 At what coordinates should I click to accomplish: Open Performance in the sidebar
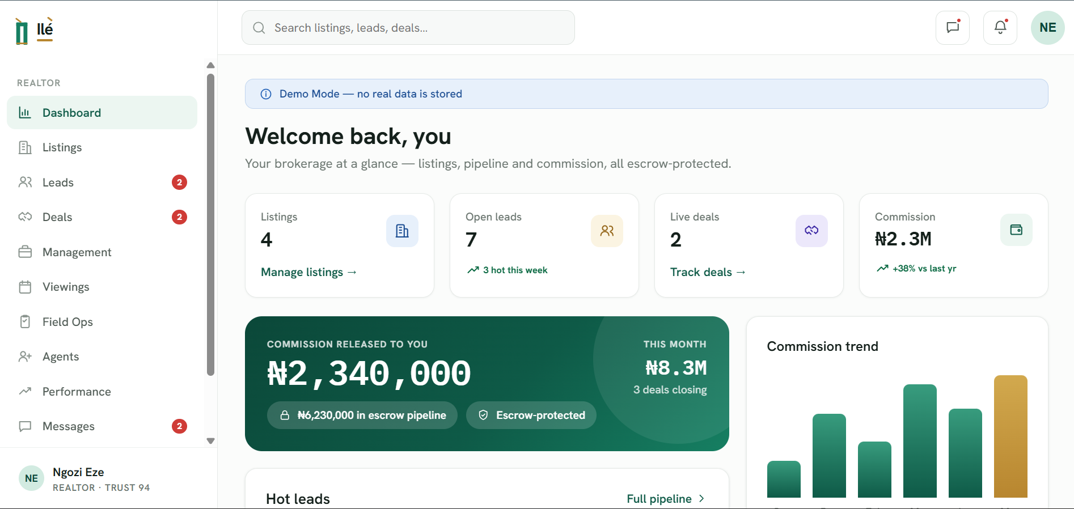(102, 392)
